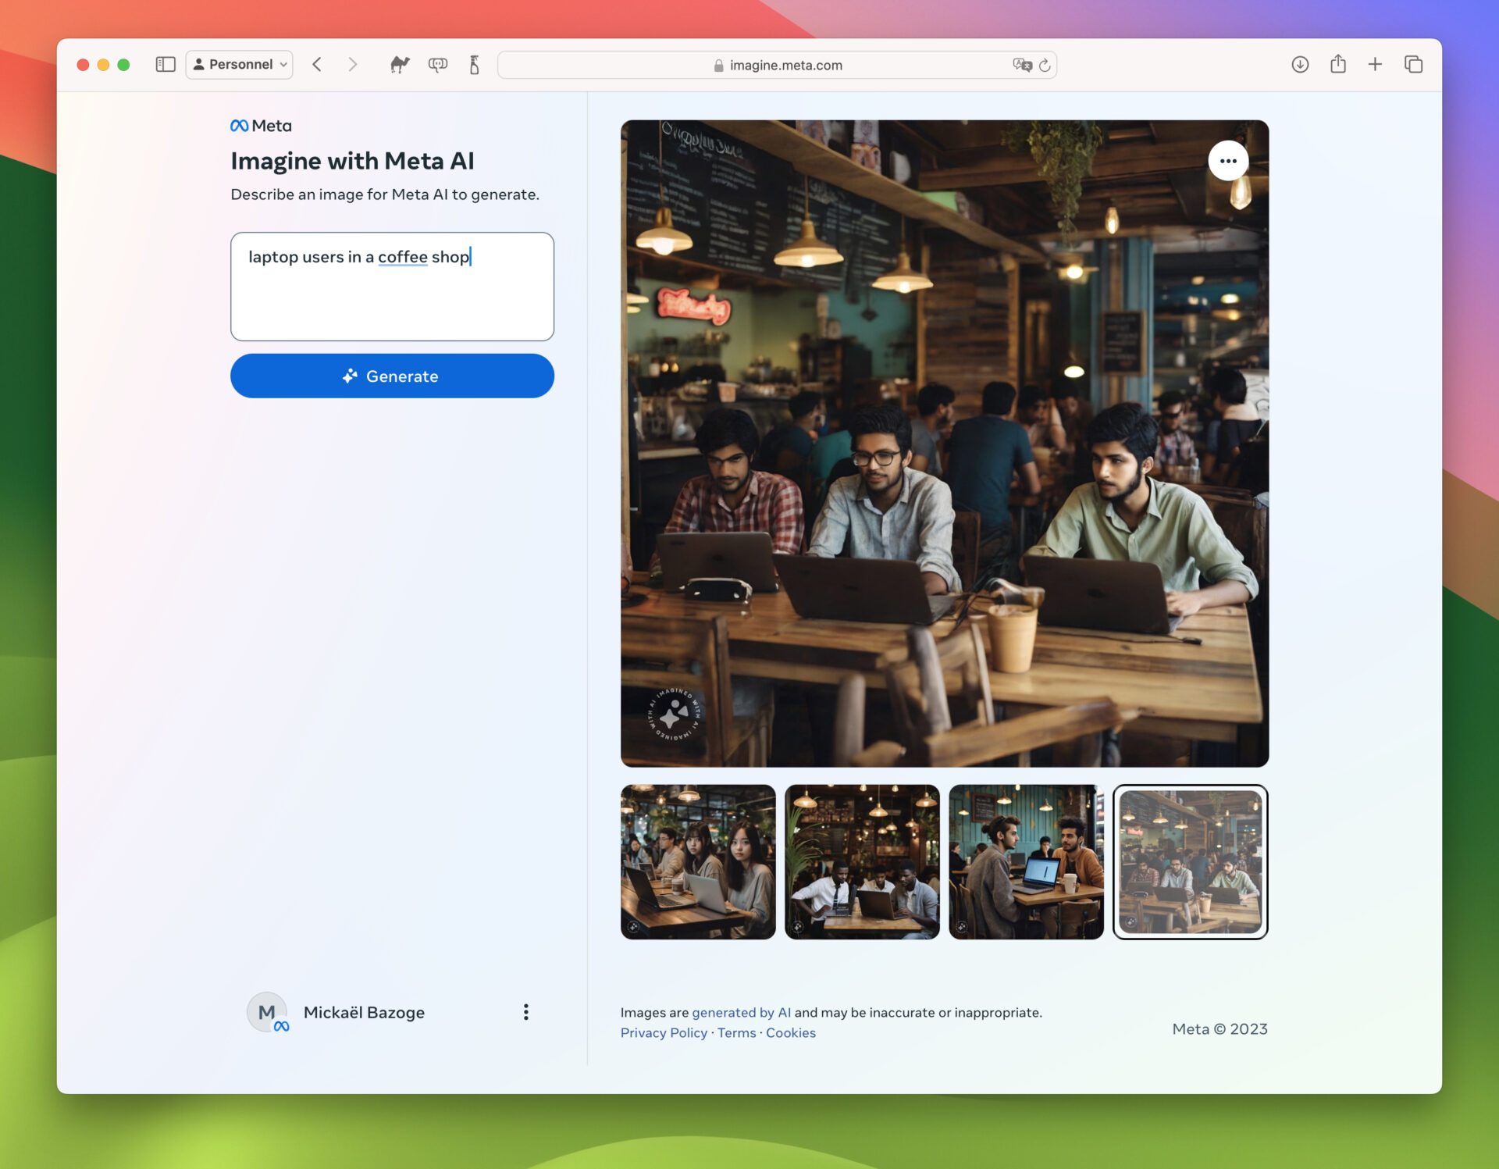Click the translate page icon
Image resolution: width=1499 pixels, height=1169 pixels.
1023,66
